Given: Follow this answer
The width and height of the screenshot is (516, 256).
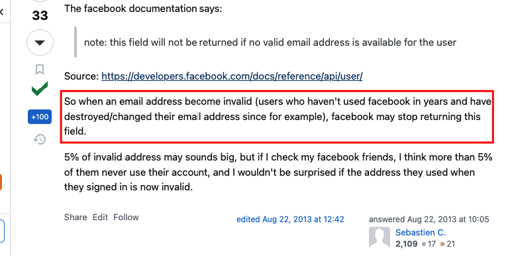Looking at the screenshot, I should click(126, 217).
